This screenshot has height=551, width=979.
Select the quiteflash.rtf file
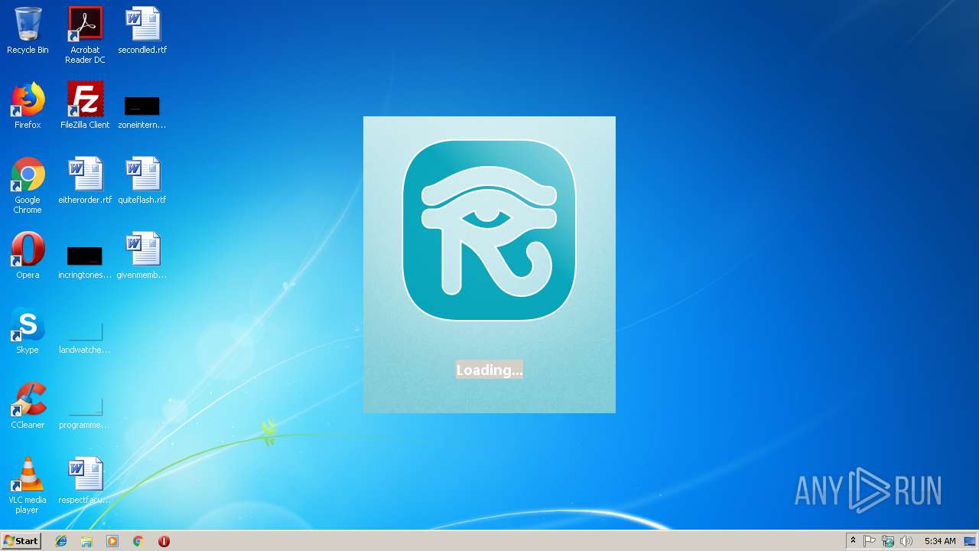pos(142,181)
